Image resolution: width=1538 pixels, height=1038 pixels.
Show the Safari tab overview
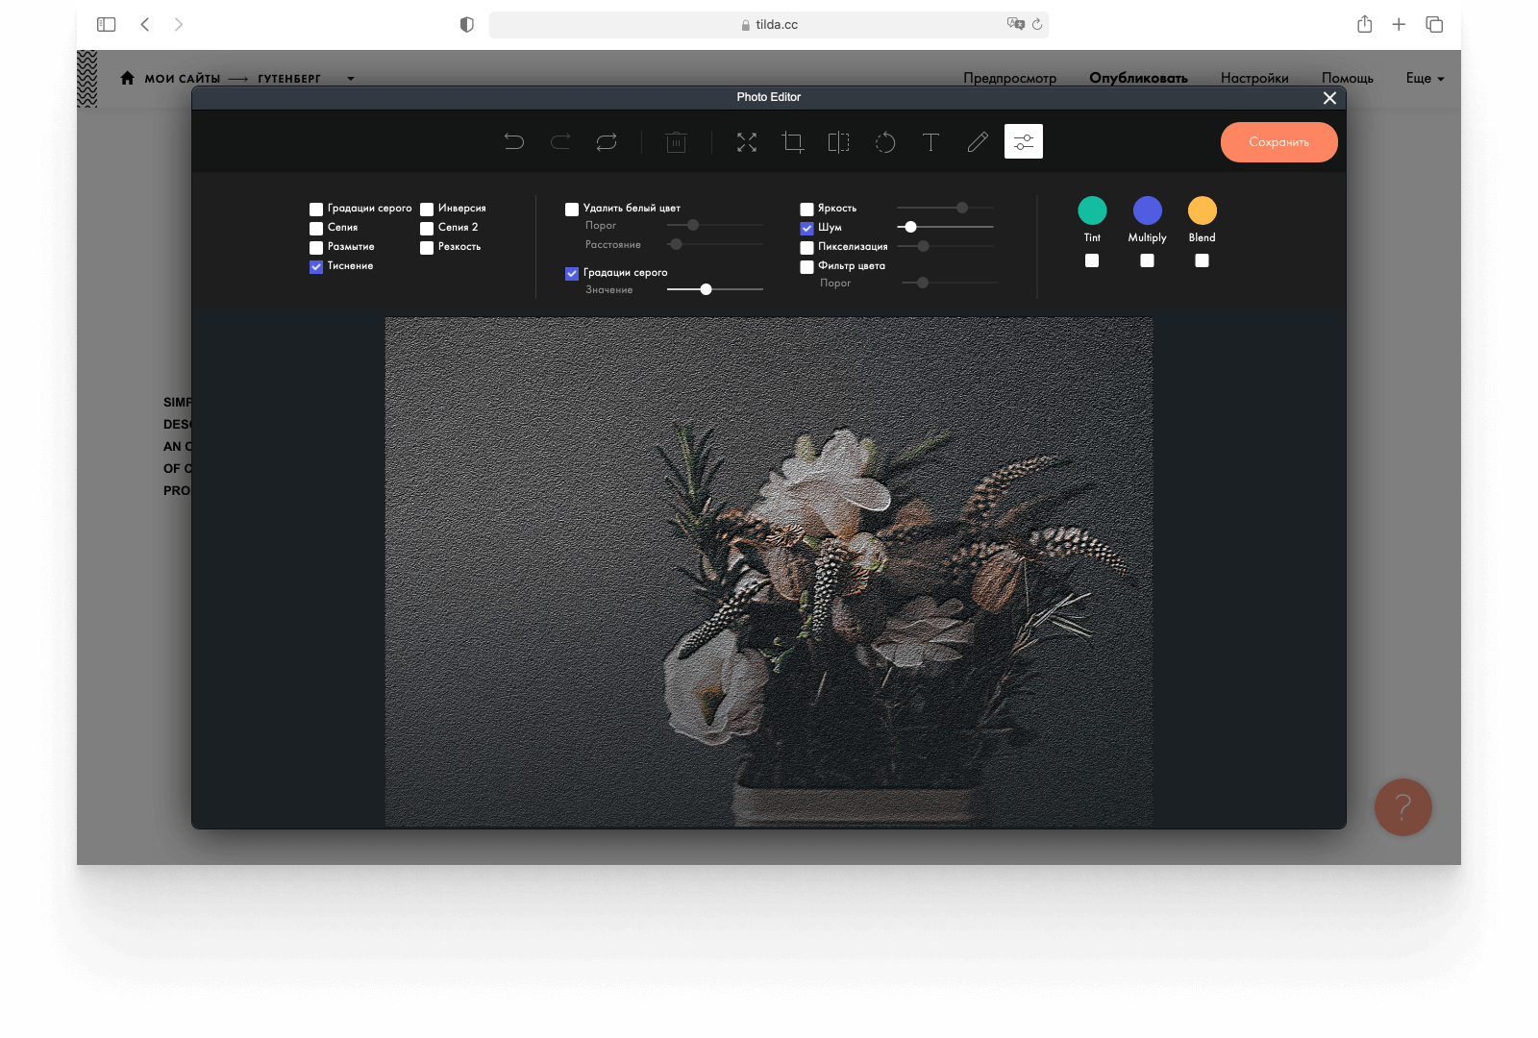tap(1434, 24)
